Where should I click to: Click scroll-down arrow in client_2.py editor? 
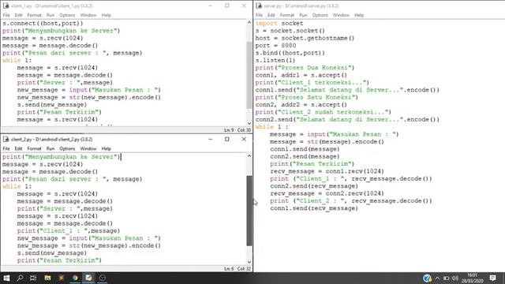249,262
